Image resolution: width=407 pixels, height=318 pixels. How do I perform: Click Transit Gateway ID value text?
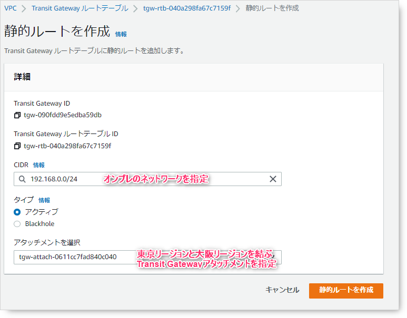[x=63, y=115]
